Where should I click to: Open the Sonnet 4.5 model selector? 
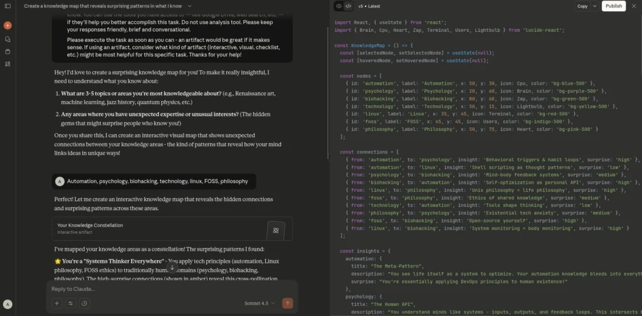(x=260, y=303)
